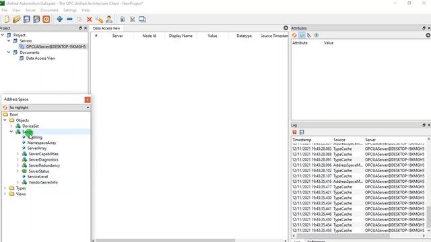Click the green circle icon in Attributes toolbar
Viewport: 431px width, 242px height.
pos(317,35)
